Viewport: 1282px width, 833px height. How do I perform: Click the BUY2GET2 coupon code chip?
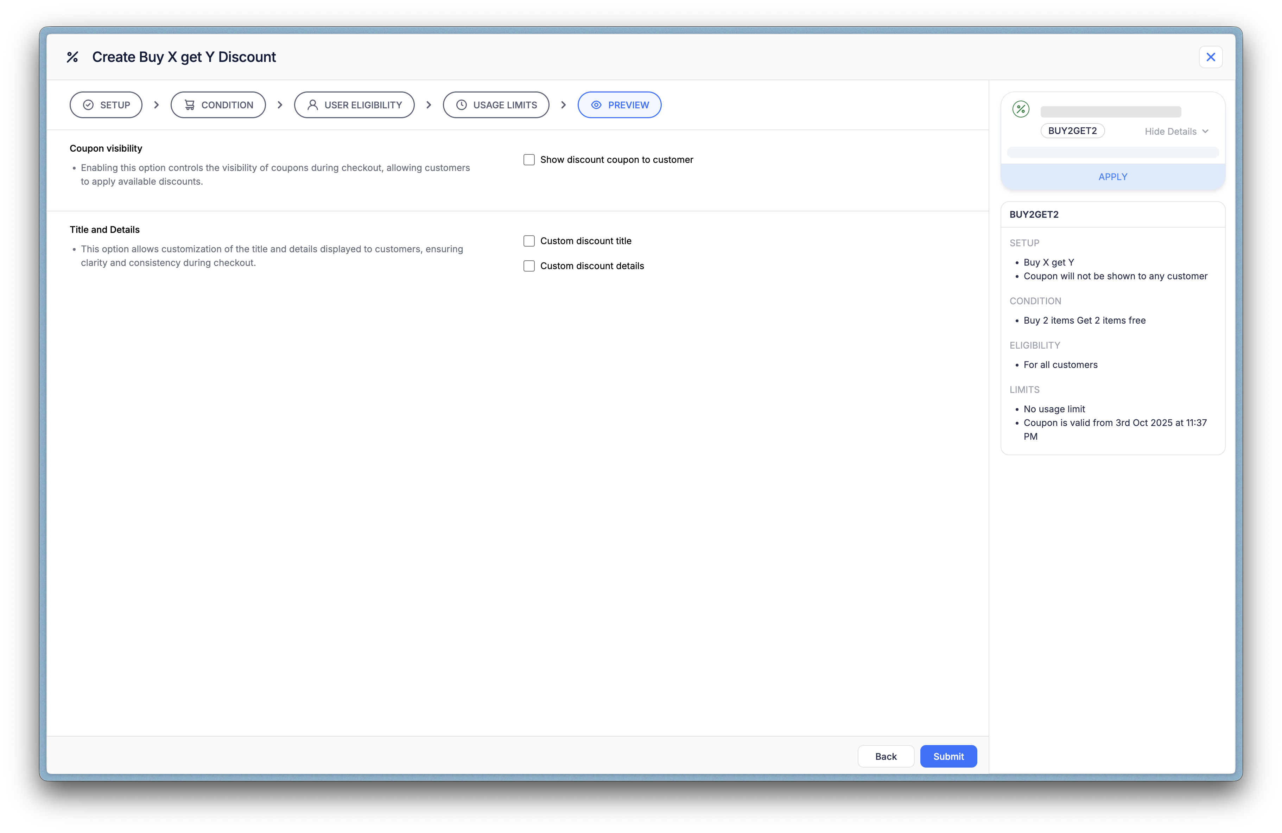click(1072, 131)
